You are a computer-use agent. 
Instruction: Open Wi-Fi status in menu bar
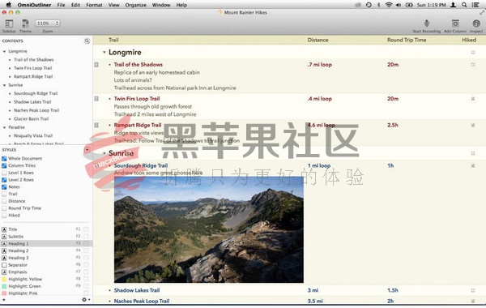[x=389, y=5]
